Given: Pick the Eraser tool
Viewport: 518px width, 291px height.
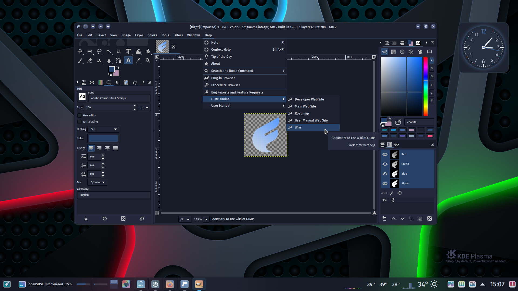Looking at the screenshot, I should point(90,61).
